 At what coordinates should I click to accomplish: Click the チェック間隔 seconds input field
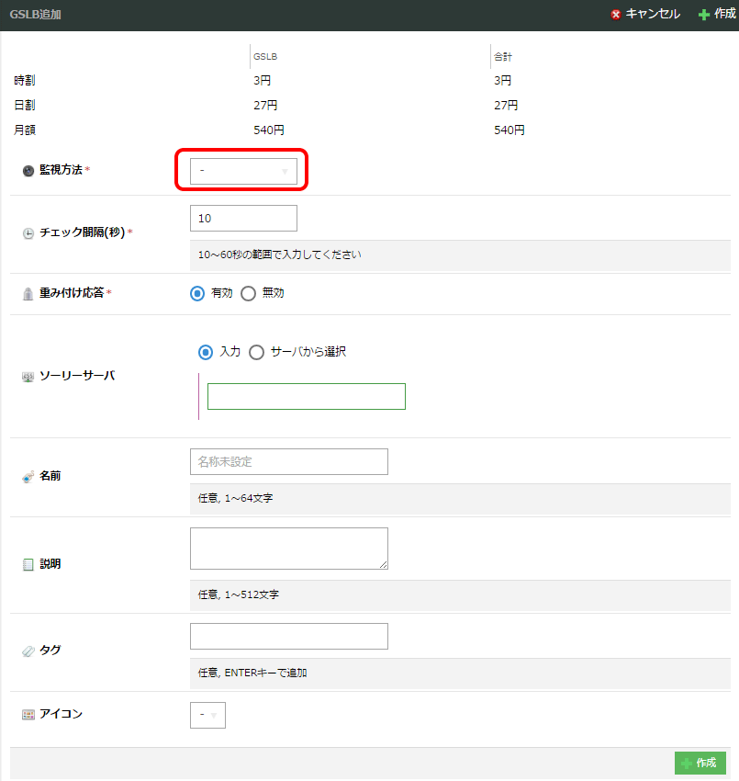(243, 219)
